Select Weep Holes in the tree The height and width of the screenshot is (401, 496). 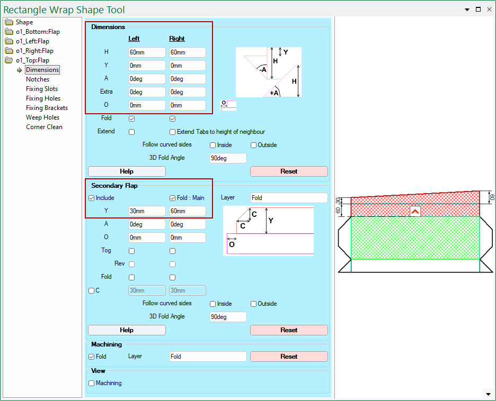pos(43,117)
